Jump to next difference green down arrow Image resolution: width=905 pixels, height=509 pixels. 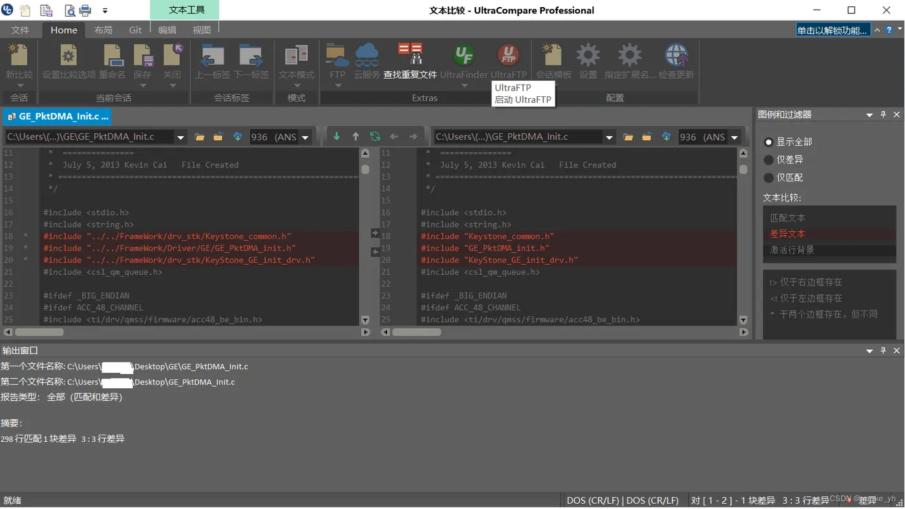pyautogui.click(x=336, y=136)
